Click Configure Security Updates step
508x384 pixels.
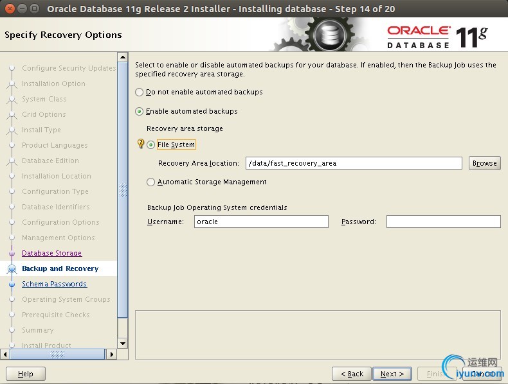pos(69,68)
